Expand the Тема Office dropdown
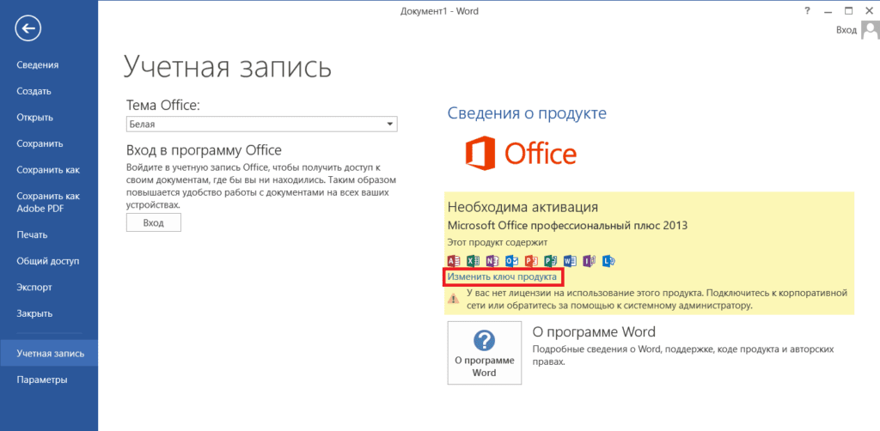880x431 pixels. 261,124
